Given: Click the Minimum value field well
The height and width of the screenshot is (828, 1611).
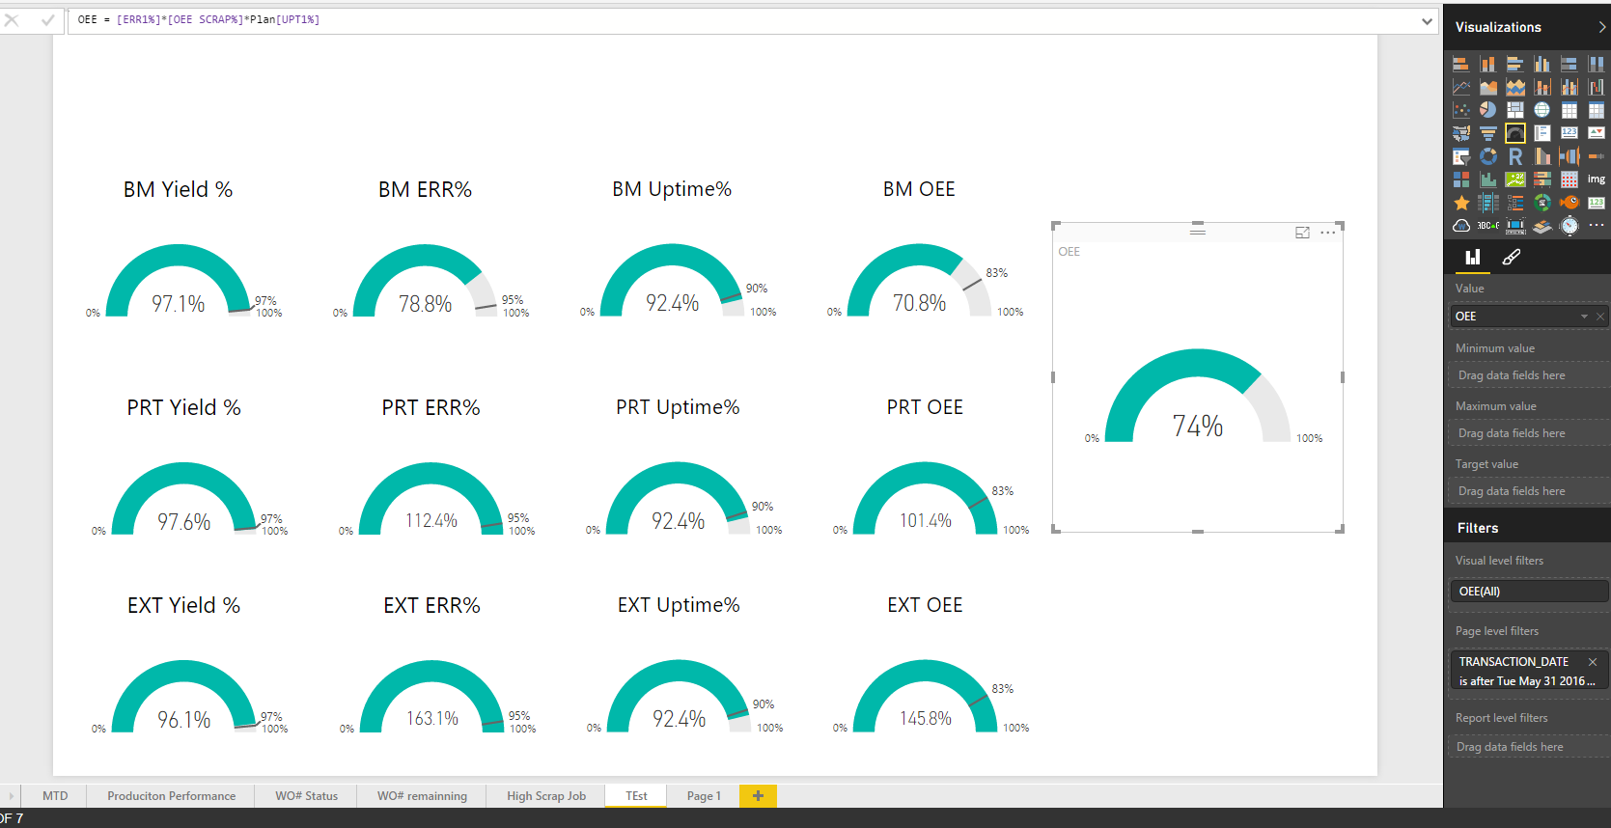Looking at the screenshot, I should 1529,375.
